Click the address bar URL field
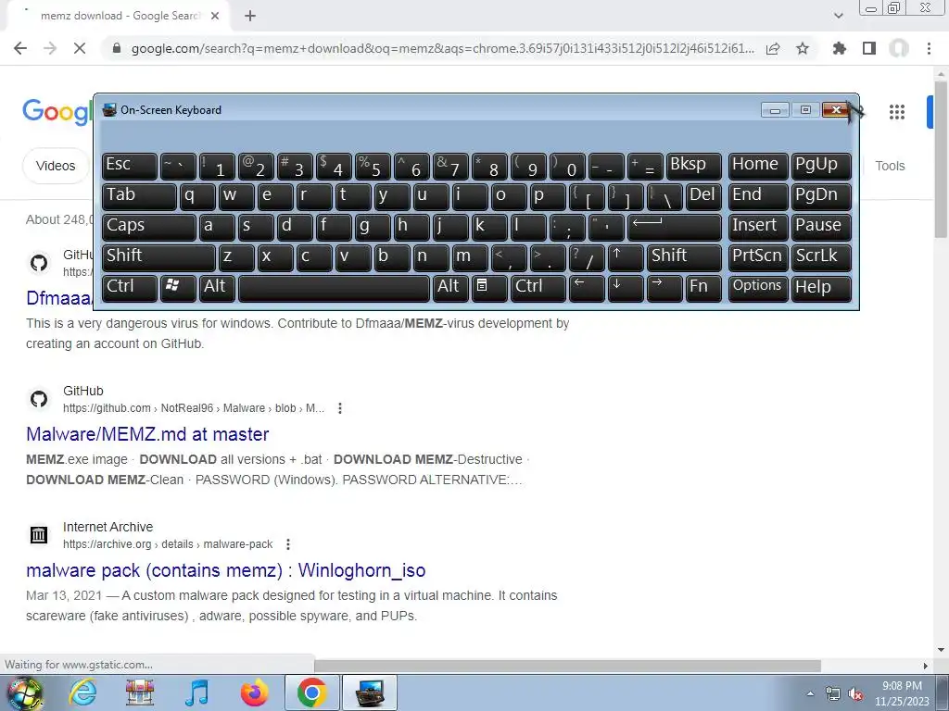 click(x=443, y=48)
